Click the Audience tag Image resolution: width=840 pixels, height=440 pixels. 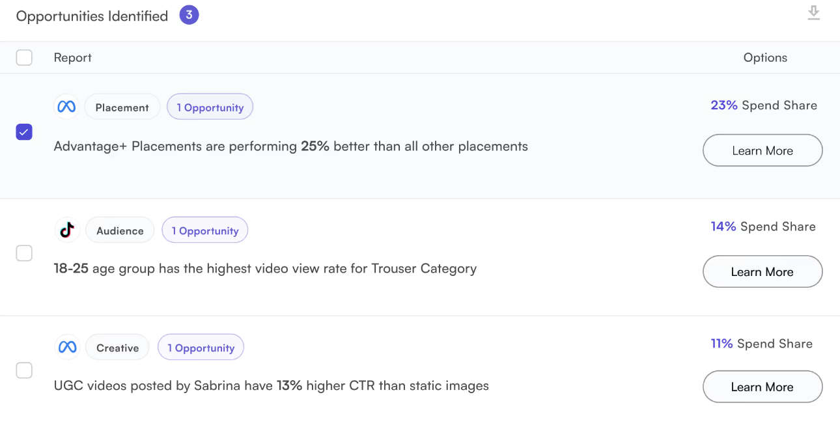coord(120,230)
